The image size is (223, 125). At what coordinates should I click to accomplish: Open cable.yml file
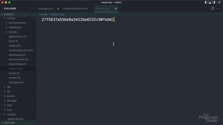[x=15, y=45]
